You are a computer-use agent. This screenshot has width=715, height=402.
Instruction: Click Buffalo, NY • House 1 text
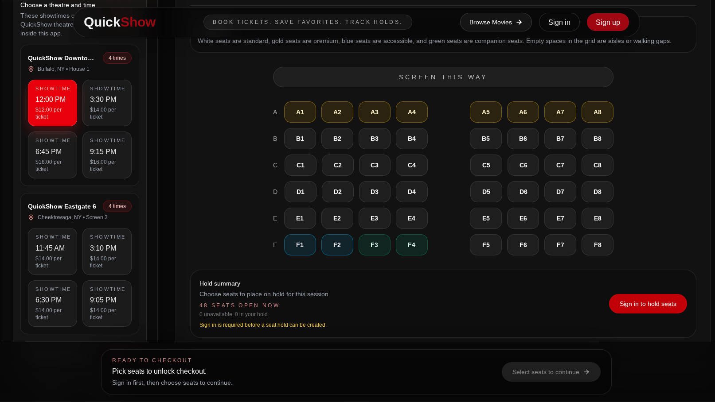coord(63,69)
